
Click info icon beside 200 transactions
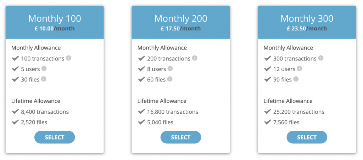pyautogui.click(x=195, y=58)
